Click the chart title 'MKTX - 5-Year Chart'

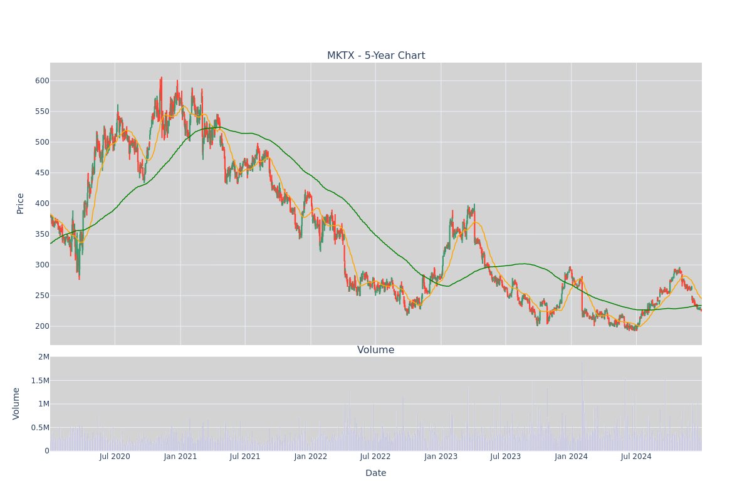point(376,56)
